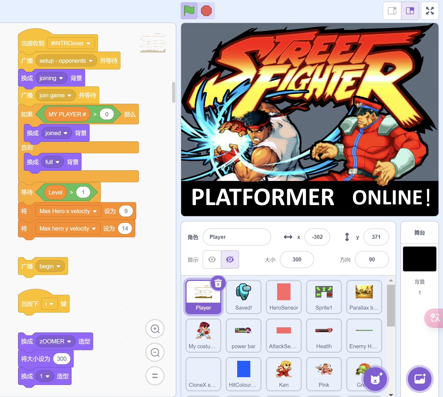Select the HitColour sprite
Screen dimensions: 443x397
click(x=244, y=374)
